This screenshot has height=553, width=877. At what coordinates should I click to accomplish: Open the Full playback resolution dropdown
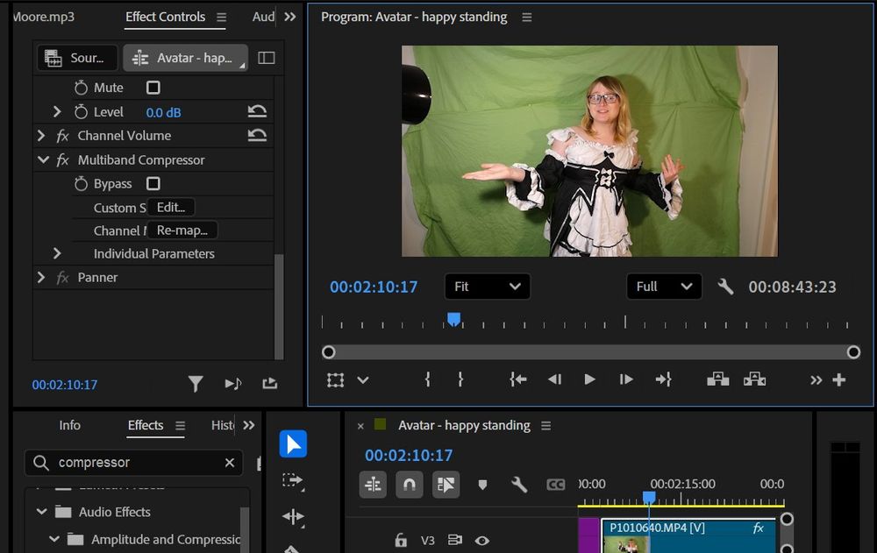click(x=664, y=287)
